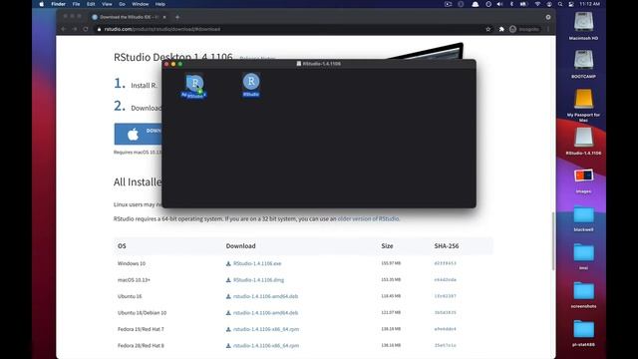Image resolution: width=638 pixels, height=359 pixels.
Task: Click the Chrome page vertical scrollbar
Action: pos(553,241)
